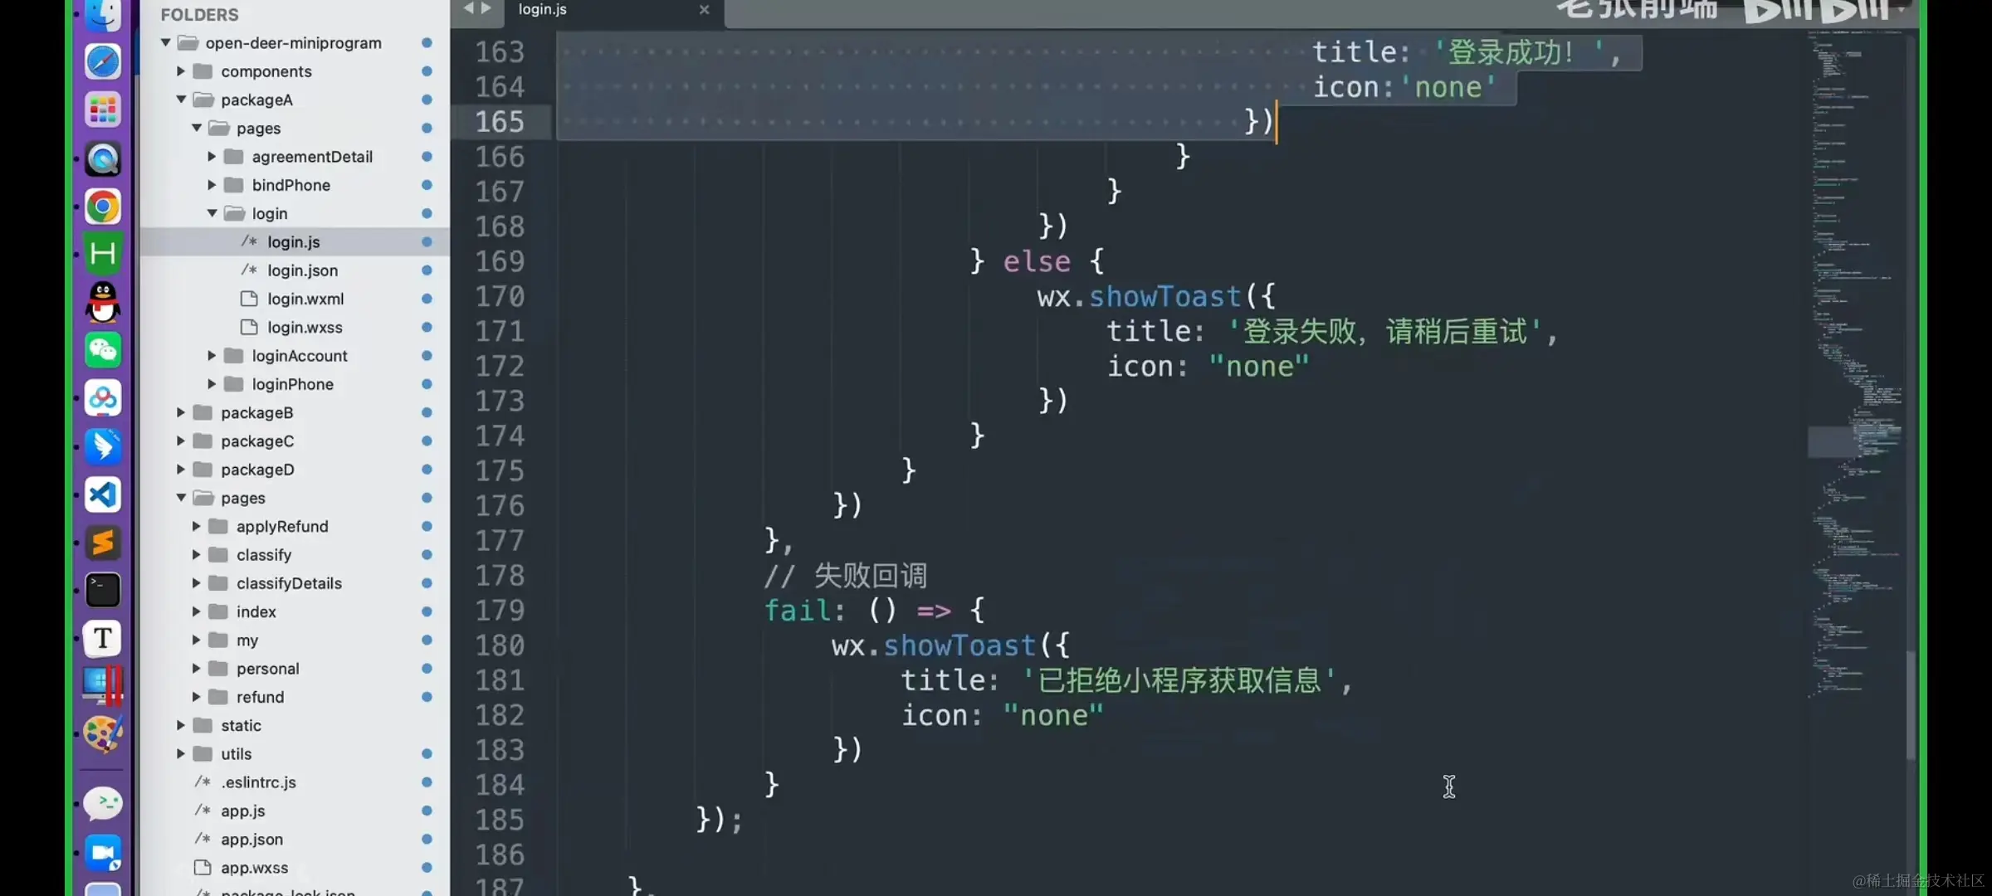Collapse the login folder
This screenshot has width=1992, height=896.
[212, 213]
